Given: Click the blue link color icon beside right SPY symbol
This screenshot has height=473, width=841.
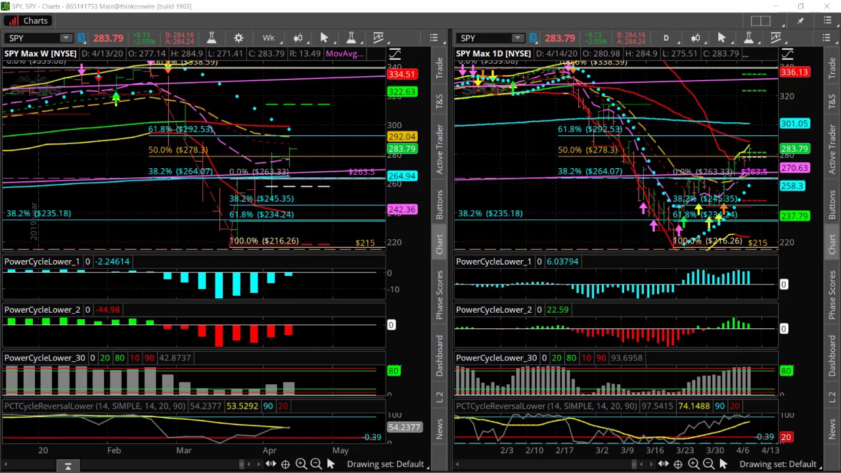Looking at the screenshot, I should pos(534,38).
